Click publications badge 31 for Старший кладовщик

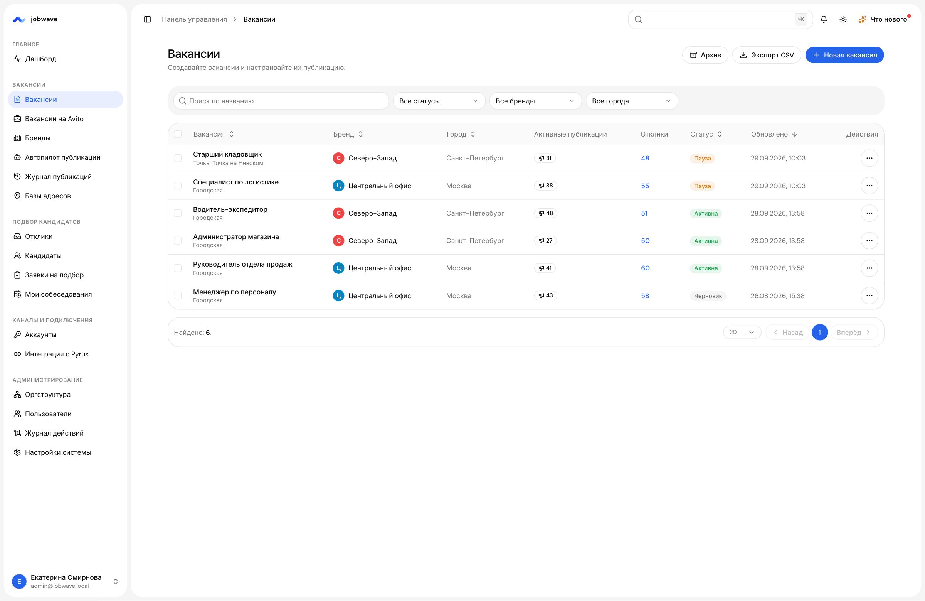(x=545, y=158)
